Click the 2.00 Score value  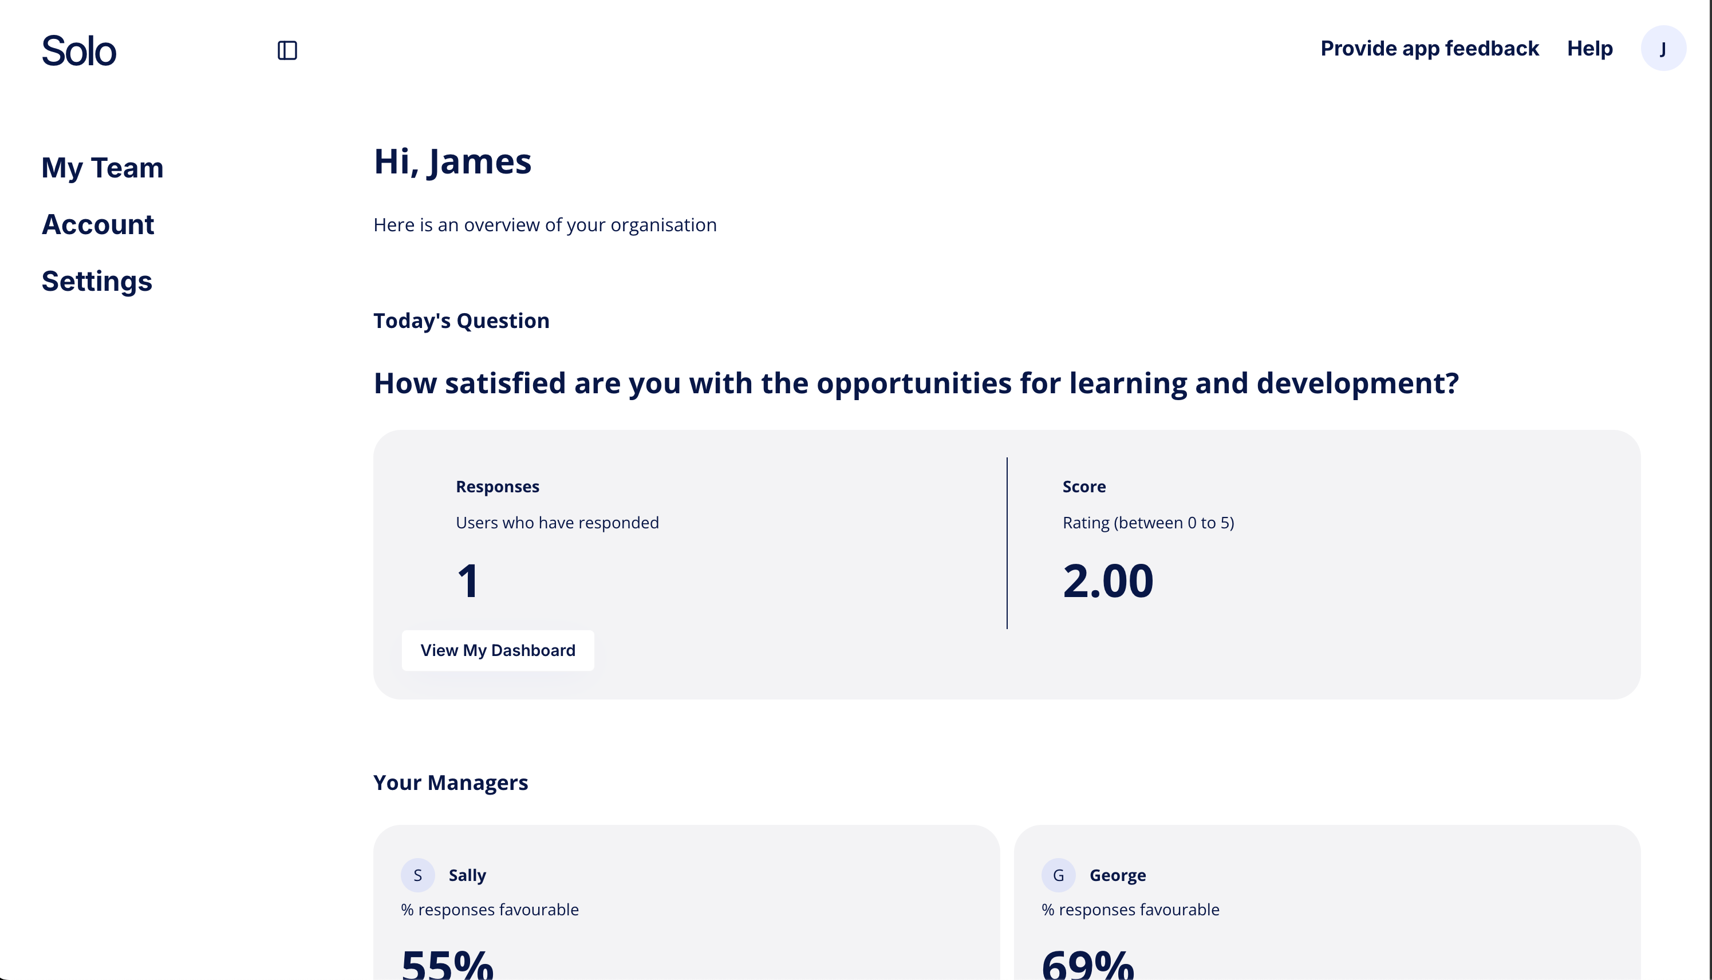point(1108,580)
